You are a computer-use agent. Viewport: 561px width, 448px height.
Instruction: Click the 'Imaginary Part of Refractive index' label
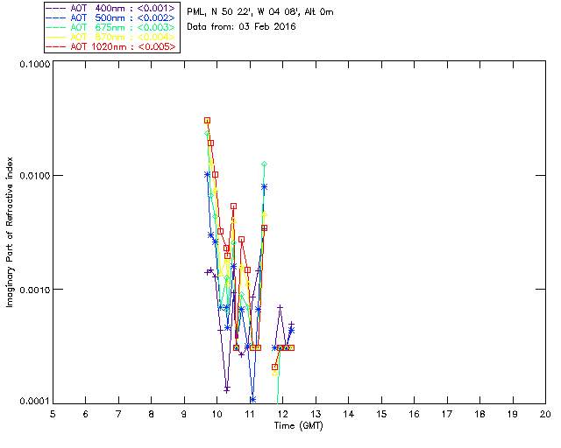coord(10,232)
